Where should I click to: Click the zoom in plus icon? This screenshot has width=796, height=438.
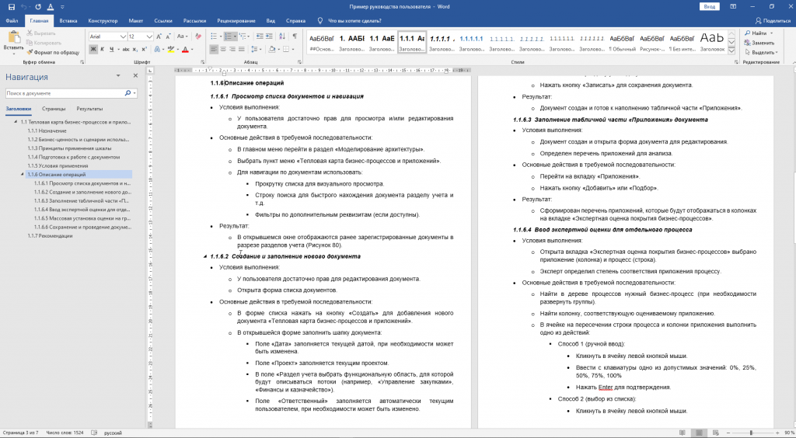click(778, 433)
